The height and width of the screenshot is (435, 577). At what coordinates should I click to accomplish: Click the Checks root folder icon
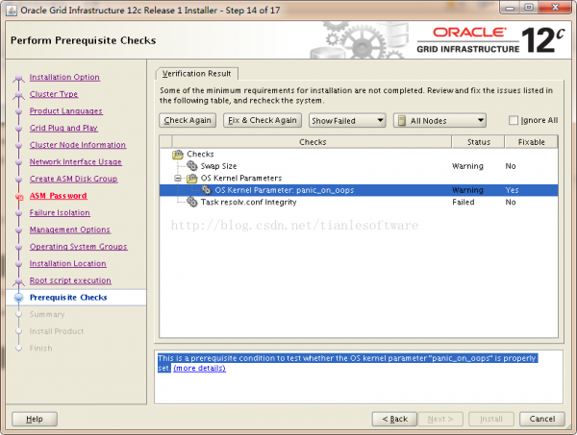coord(178,155)
